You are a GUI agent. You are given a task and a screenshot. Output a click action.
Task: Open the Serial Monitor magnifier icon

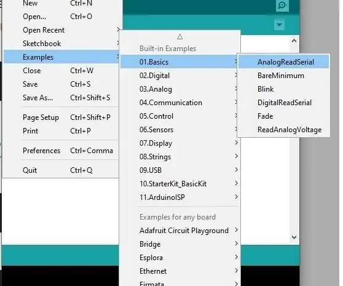pos(282,6)
